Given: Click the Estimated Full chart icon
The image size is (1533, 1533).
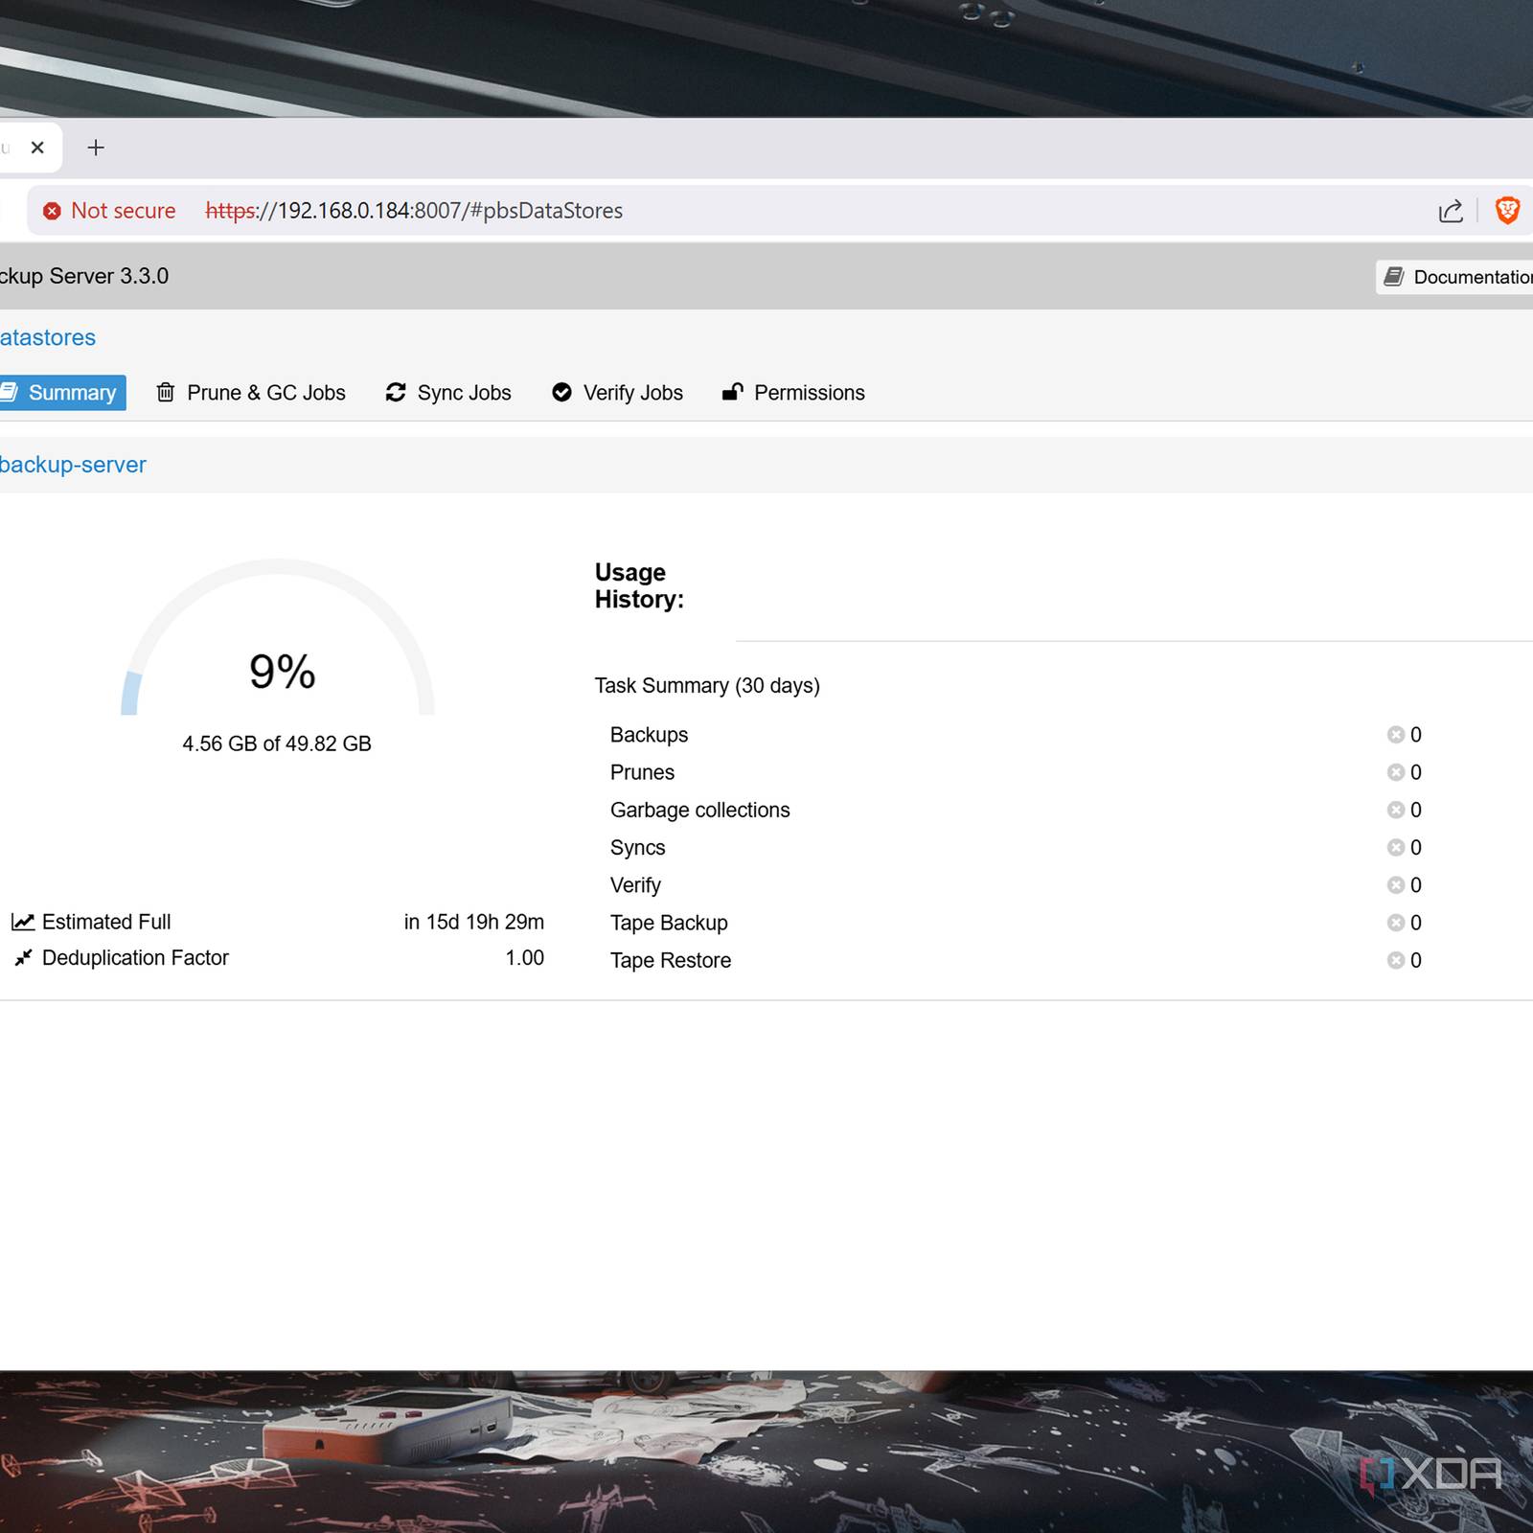Looking at the screenshot, I should (x=23, y=922).
